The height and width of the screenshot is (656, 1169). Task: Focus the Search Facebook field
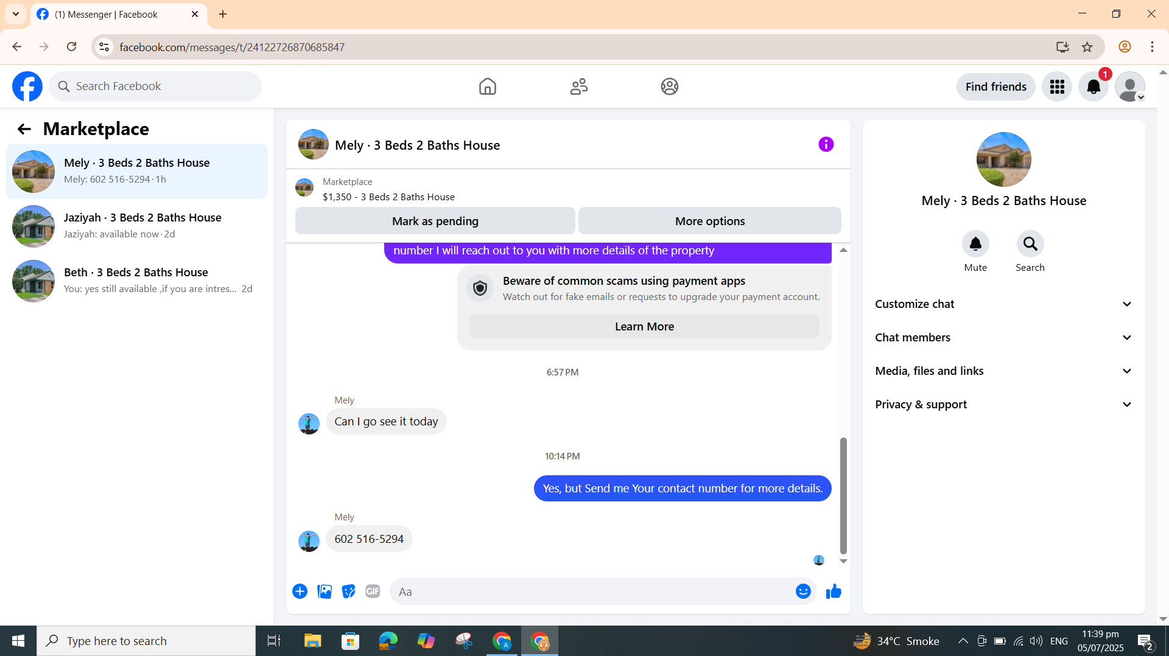pos(155,86)
